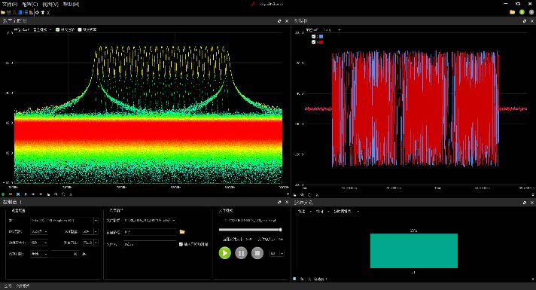Toggle the unchecked checkbox above spectrum plot
Screen dimensions: 536x290
click(x=80, y=29)
